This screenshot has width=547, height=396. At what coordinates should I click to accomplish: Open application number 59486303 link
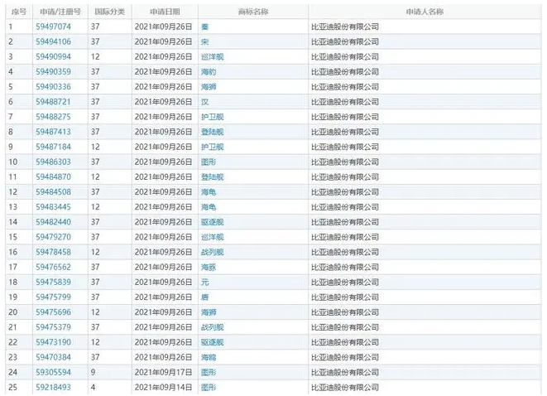53,162
